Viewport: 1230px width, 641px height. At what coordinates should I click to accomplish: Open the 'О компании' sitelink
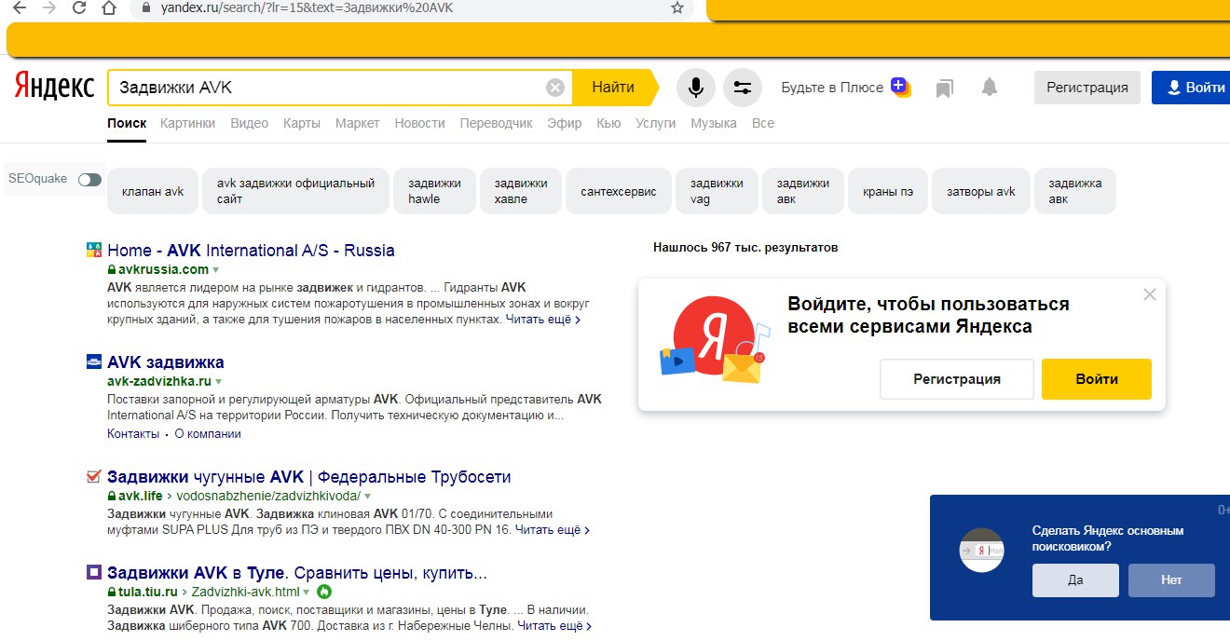208,434
